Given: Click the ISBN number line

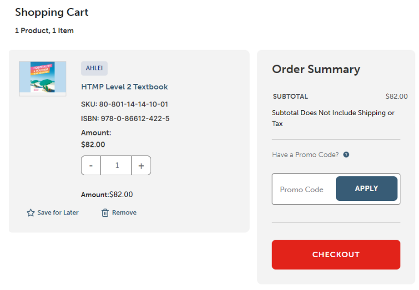Looking at the screenshot, I should coord(125,119).
